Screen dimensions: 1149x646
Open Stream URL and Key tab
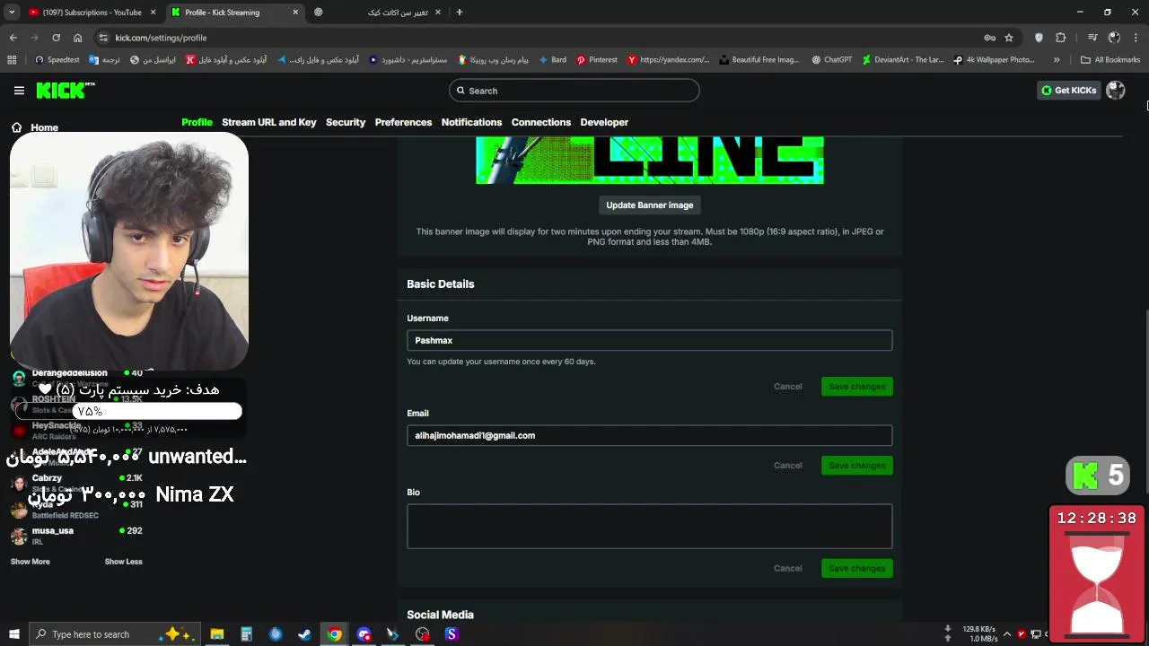click(x=269, y=122)
